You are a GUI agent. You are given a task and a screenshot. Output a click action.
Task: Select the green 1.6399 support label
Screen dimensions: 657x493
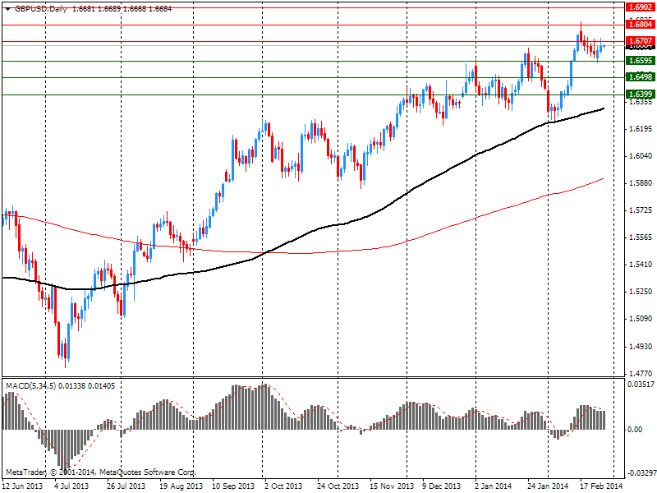click(639, 94)
